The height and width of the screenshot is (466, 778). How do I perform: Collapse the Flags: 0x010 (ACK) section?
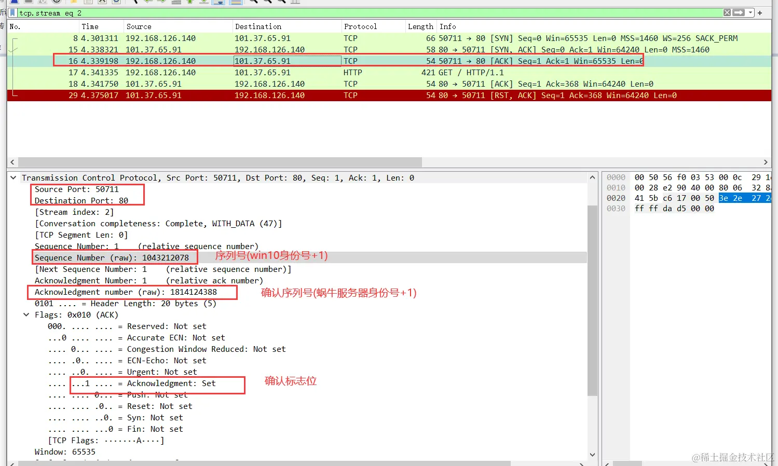pos(26,315)
